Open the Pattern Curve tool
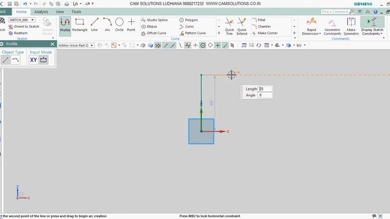The height and width of the screenshot is (219, 390). 193,33
